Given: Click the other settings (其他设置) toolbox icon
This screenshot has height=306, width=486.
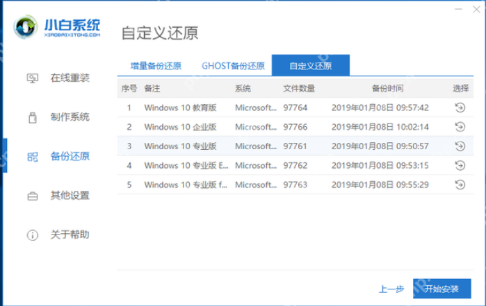Looking at the screenshot, I should point(32,196).
